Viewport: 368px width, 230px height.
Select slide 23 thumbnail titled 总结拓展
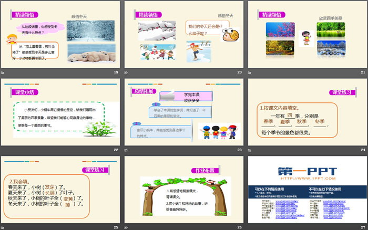[184, 112]
